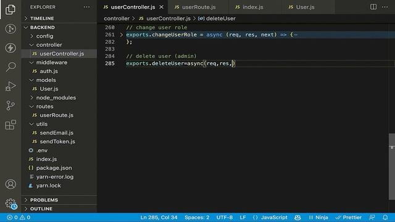
Task: Open sendToken.js file
Action: [x=59, y=142]
